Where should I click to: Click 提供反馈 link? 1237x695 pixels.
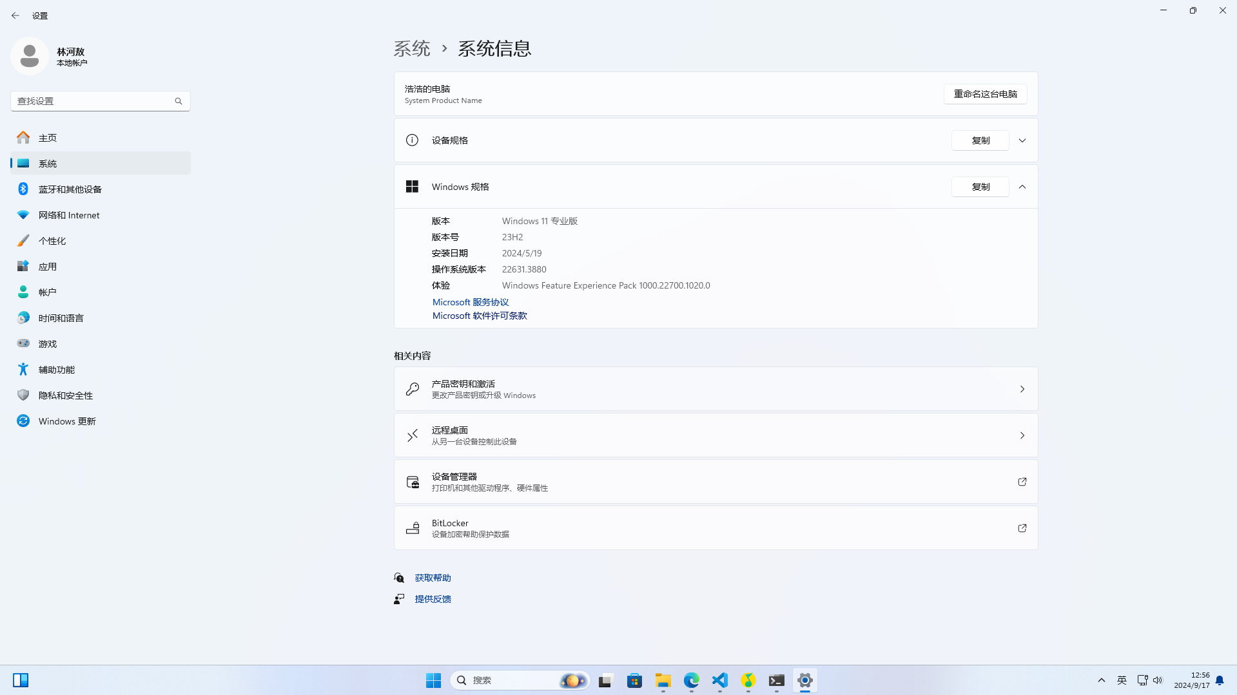pyautogui.click(x=433, y=599)
